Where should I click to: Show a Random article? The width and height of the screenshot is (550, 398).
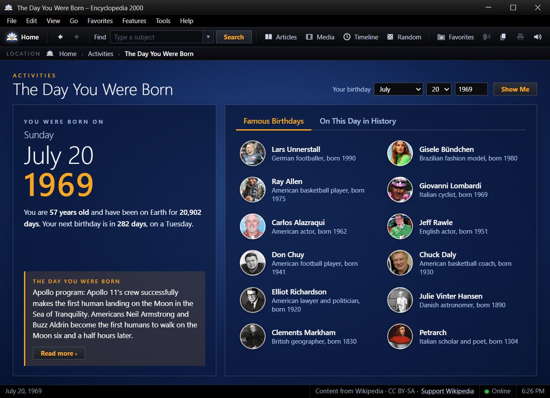click(404, 37)
